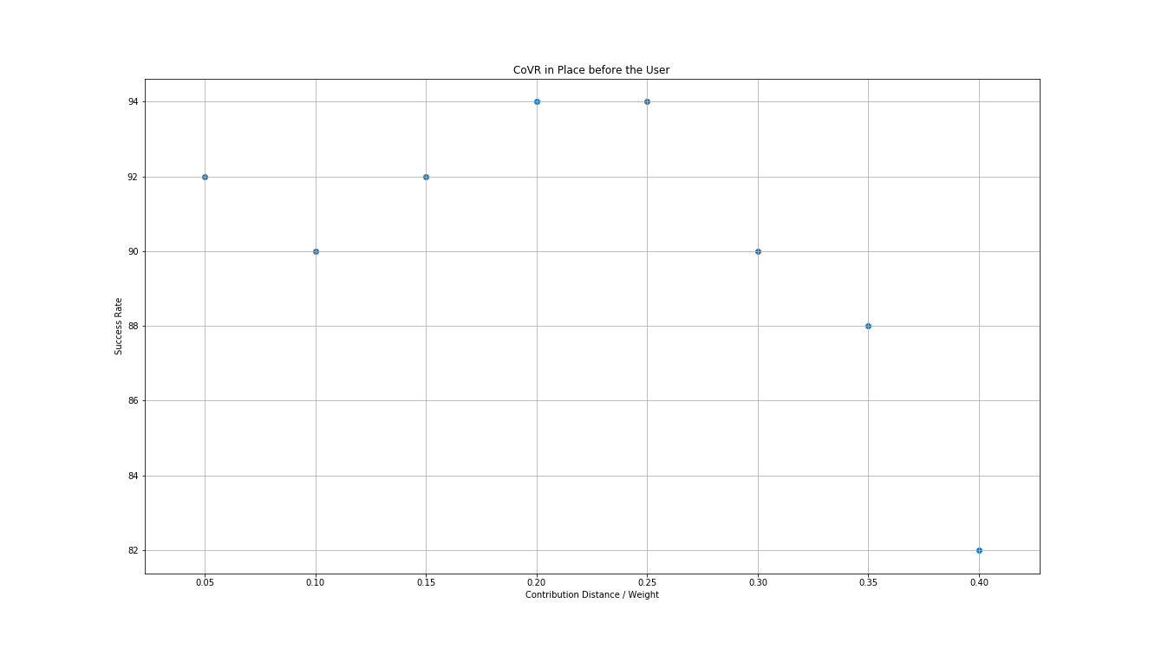Click the scatter point at x=0.15

[x=426, y=177]
